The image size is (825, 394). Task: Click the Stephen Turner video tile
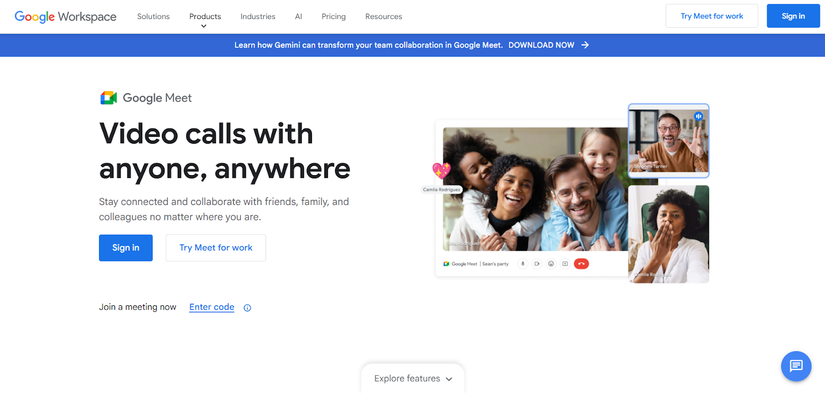(x=669, y=141)
